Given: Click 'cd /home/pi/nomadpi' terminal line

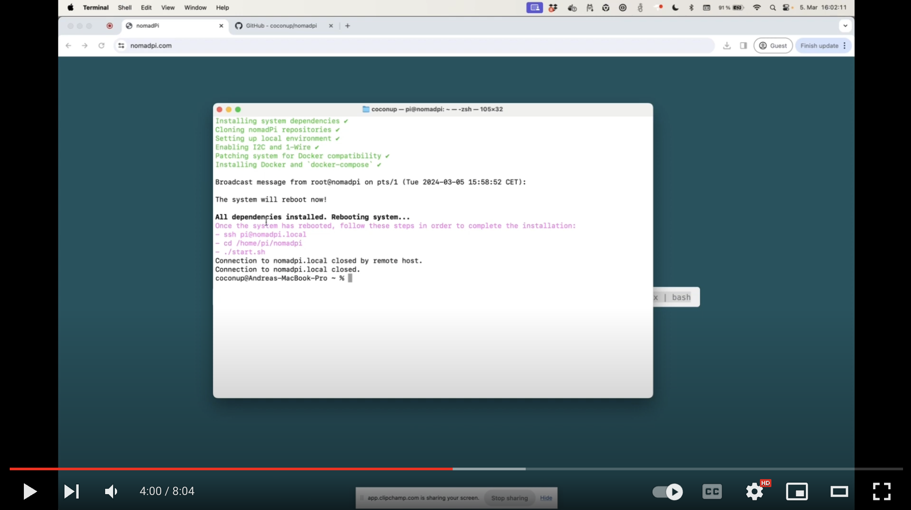Looking at the screenshot, I should pos(258,243).
